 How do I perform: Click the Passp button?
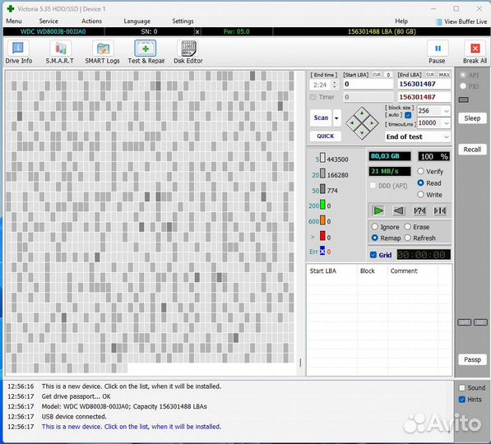472,359
